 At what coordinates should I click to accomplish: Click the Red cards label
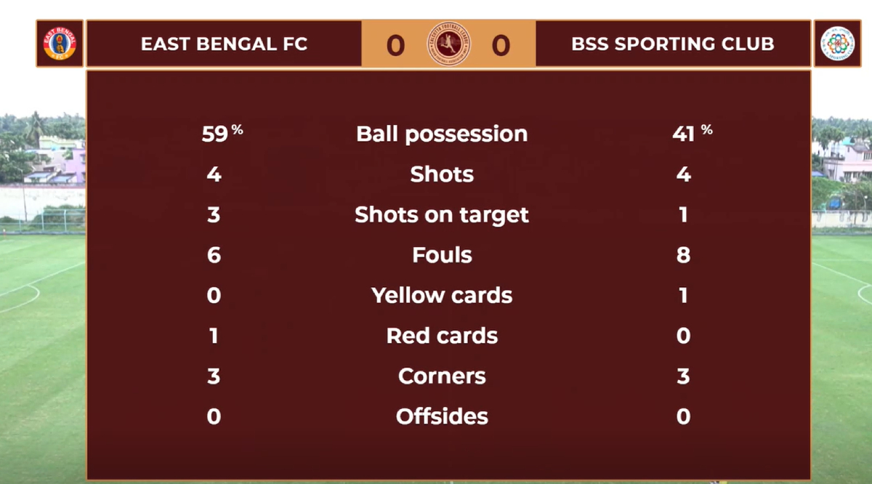point(442,336)
